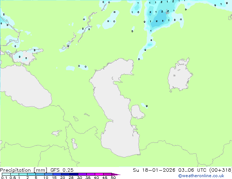Click the '(00+318)' forecast offset text
Viewport: 232px width, 179px height.
click(221, 170)
